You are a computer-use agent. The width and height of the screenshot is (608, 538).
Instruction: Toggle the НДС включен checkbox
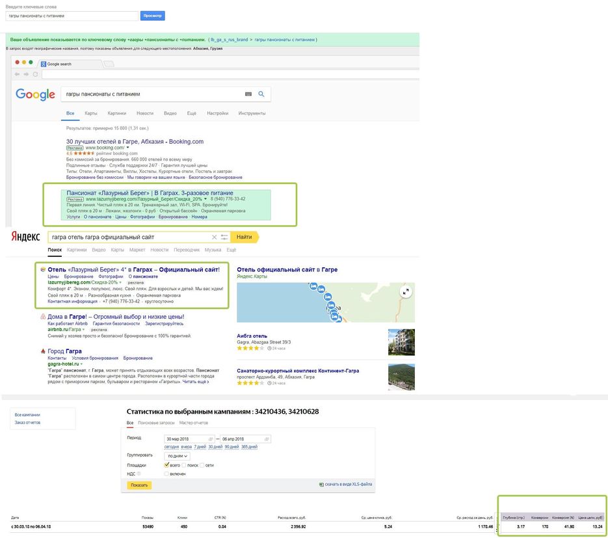[166, 474]
